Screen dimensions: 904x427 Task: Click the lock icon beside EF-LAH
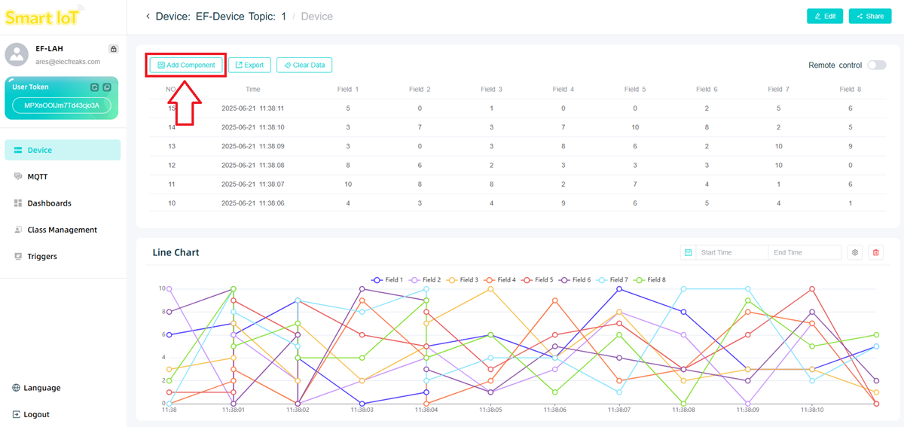[x=113, y=49]
